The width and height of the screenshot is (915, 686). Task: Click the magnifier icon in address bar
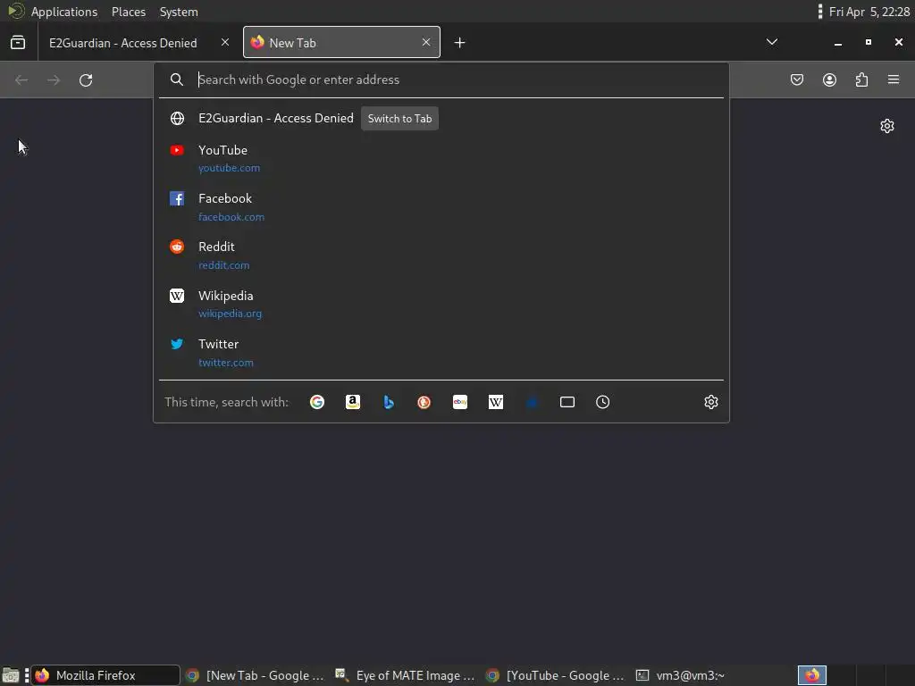(177, 79)
